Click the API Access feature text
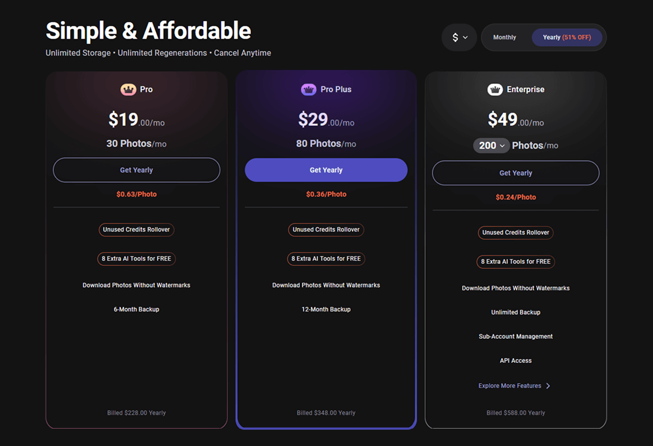This screenshot has width=653, height=446. pyautogui.click(x=515, y=361)
